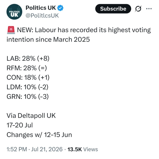Click the RFM: 28% (=) line
159x159 pixels.
click(27, 68)
